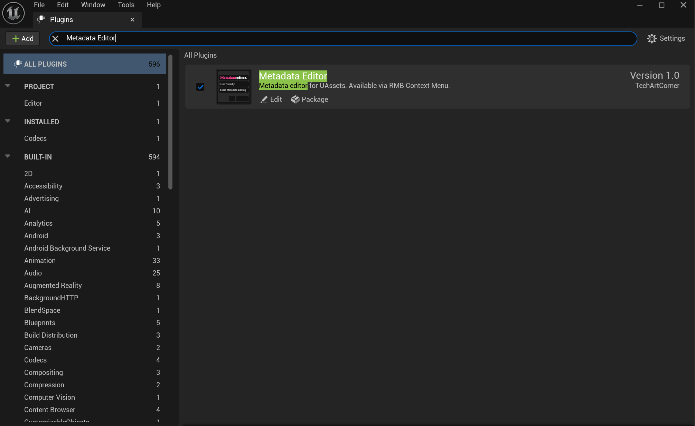
Task: Click the TechArtCorner author name
Action: 657,86
